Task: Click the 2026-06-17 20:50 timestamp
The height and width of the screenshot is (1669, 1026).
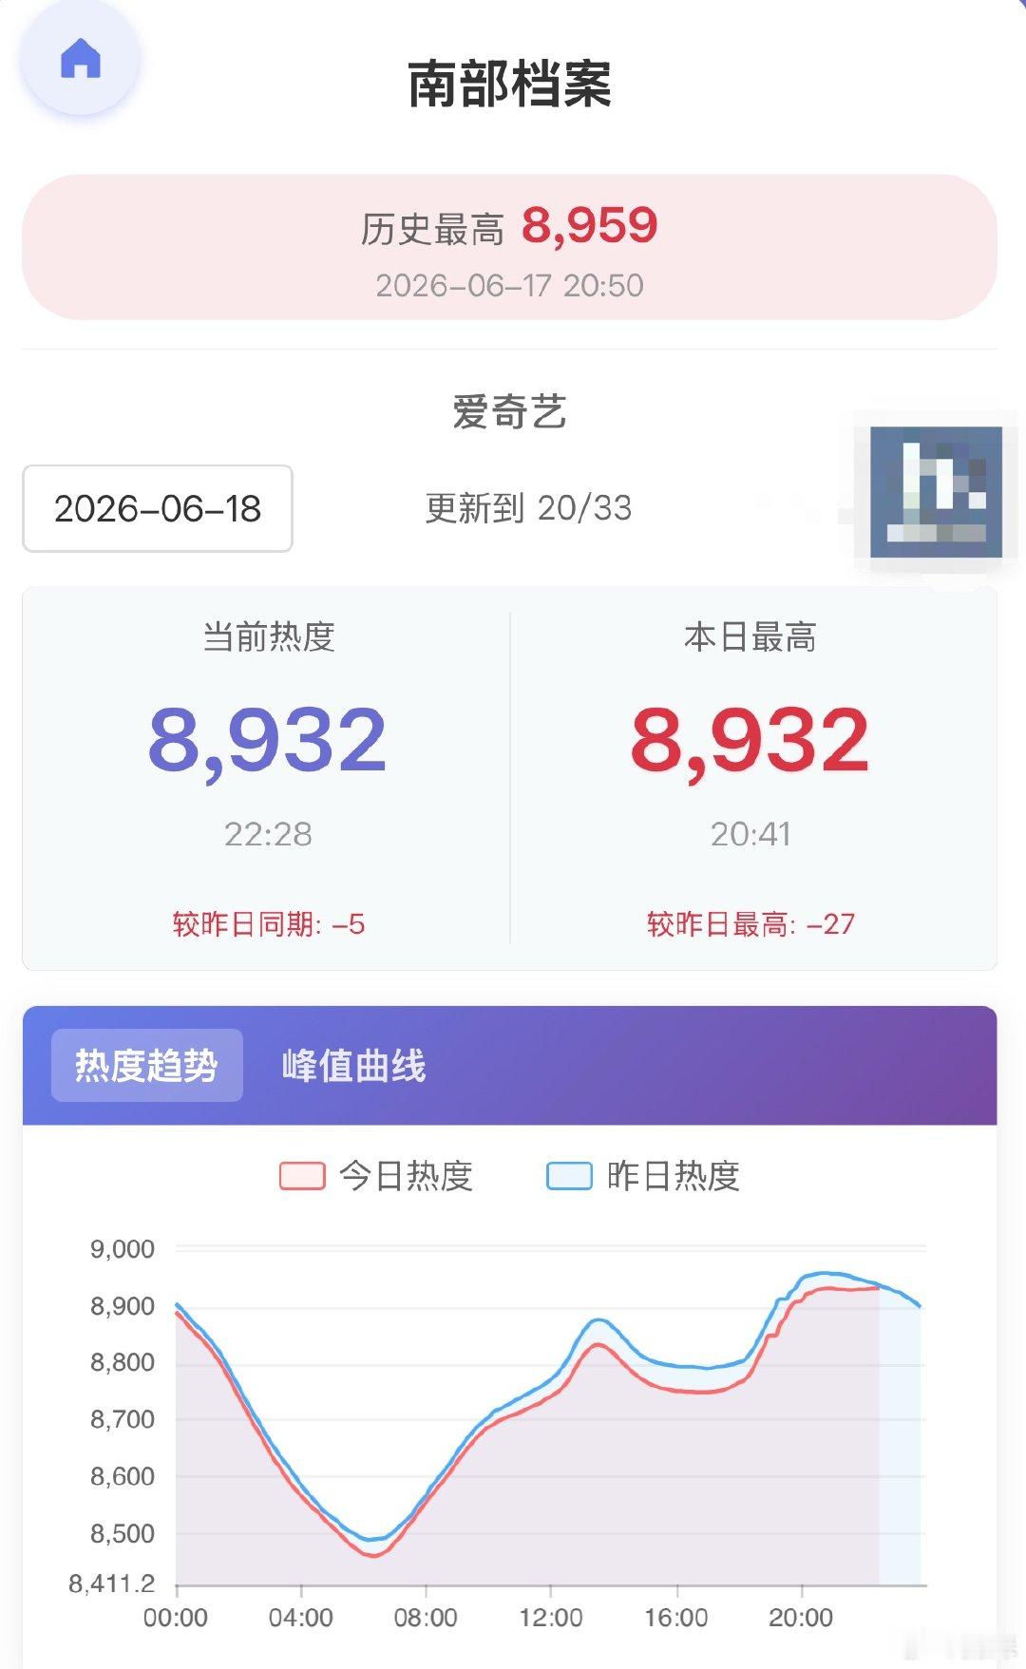Action: [509, 285]
